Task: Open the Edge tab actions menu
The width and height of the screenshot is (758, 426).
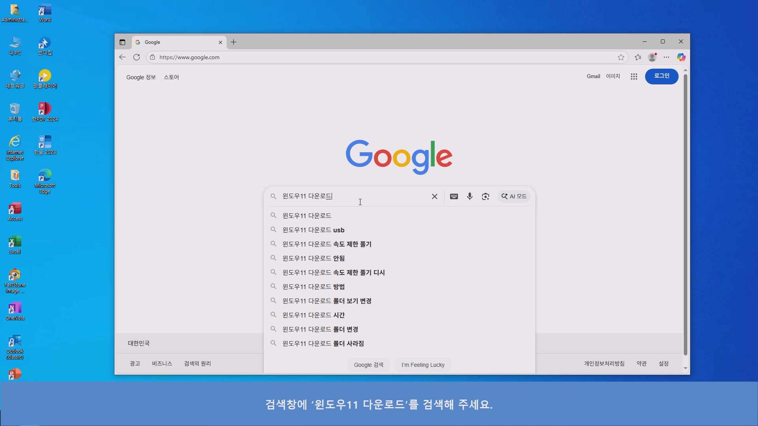Action: pyautogui.click(x=122, y=42)
